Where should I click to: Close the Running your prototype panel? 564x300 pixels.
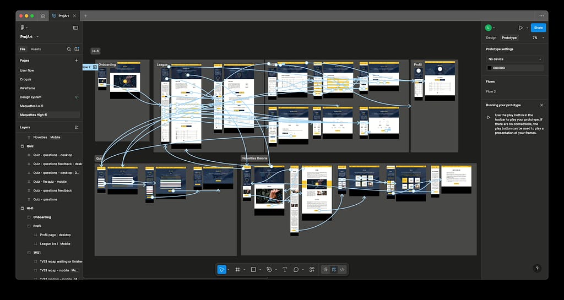click(541, 105)
